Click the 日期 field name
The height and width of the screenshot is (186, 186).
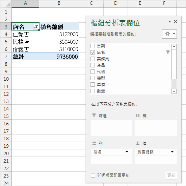101,46
